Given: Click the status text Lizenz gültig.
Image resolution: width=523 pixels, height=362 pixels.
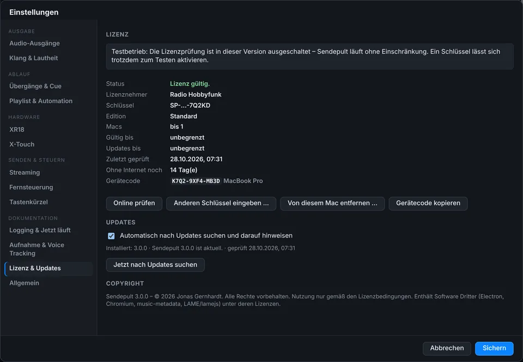Looking at the screenshot, I should (x=190, y=84).
